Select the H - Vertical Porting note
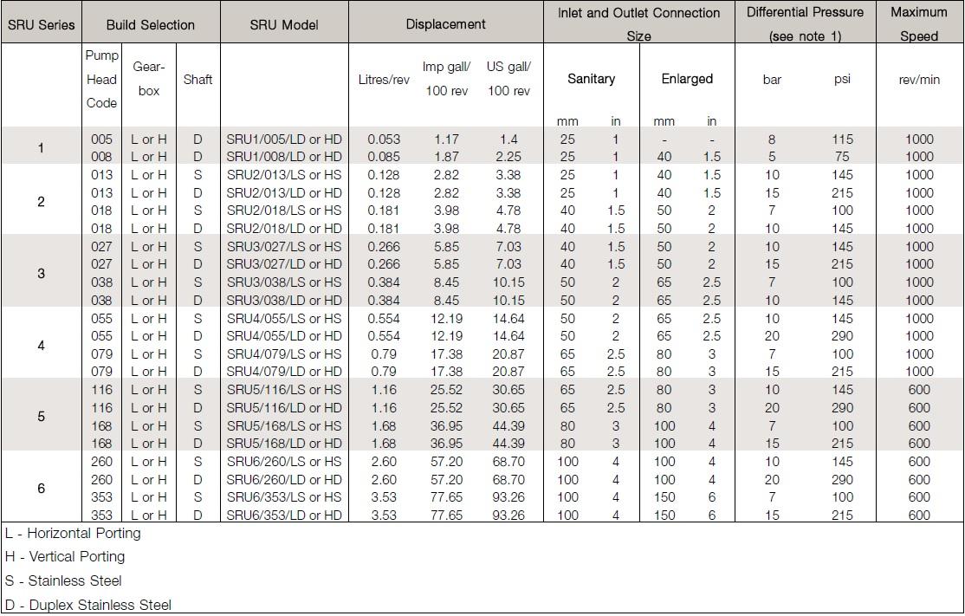Viewport: 965px width, 616px height. (65, 556)
